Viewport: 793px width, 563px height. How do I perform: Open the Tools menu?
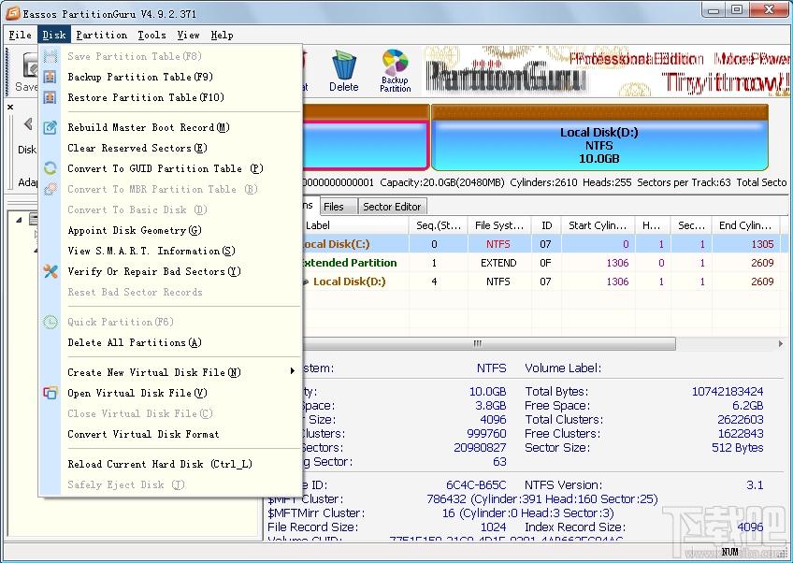151,35
